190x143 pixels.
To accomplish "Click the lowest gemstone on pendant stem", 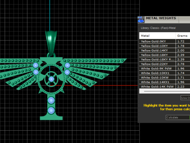I will pyautogui.click(x=51, y=110).
